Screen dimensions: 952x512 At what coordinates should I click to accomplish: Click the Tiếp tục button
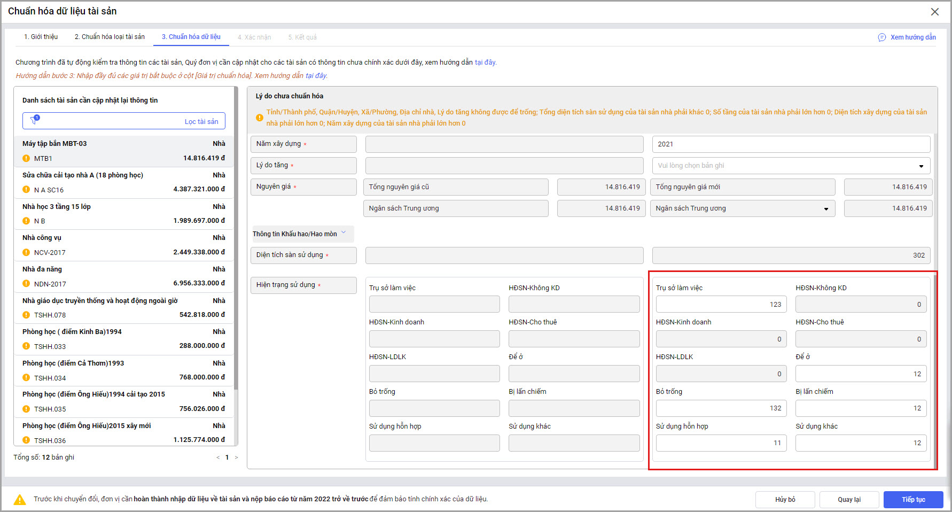[913, 500]
